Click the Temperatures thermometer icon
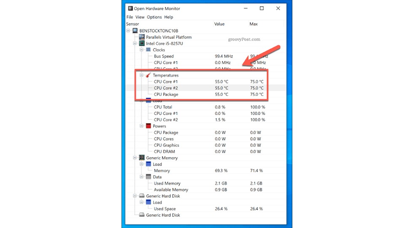This screenshot has height=228, width=405. tap(148, 75)
